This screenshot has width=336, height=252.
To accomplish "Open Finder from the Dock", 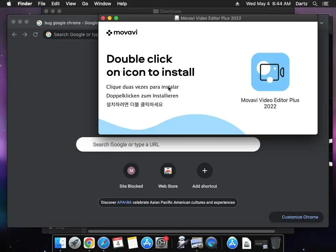I will click(60, 243).
